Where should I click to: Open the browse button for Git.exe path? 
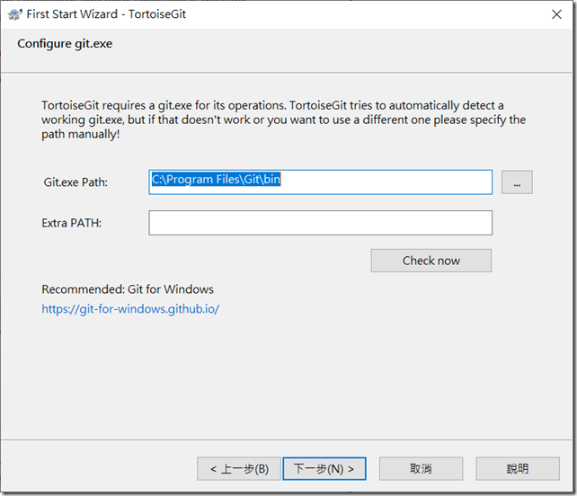coord(517,182)
